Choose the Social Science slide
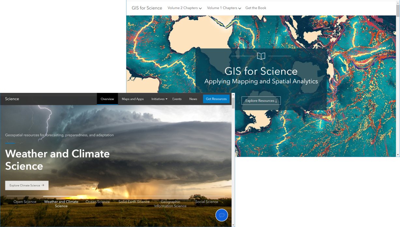The height and width of the screenshot is (227, 400). click(x=207, y=202)
